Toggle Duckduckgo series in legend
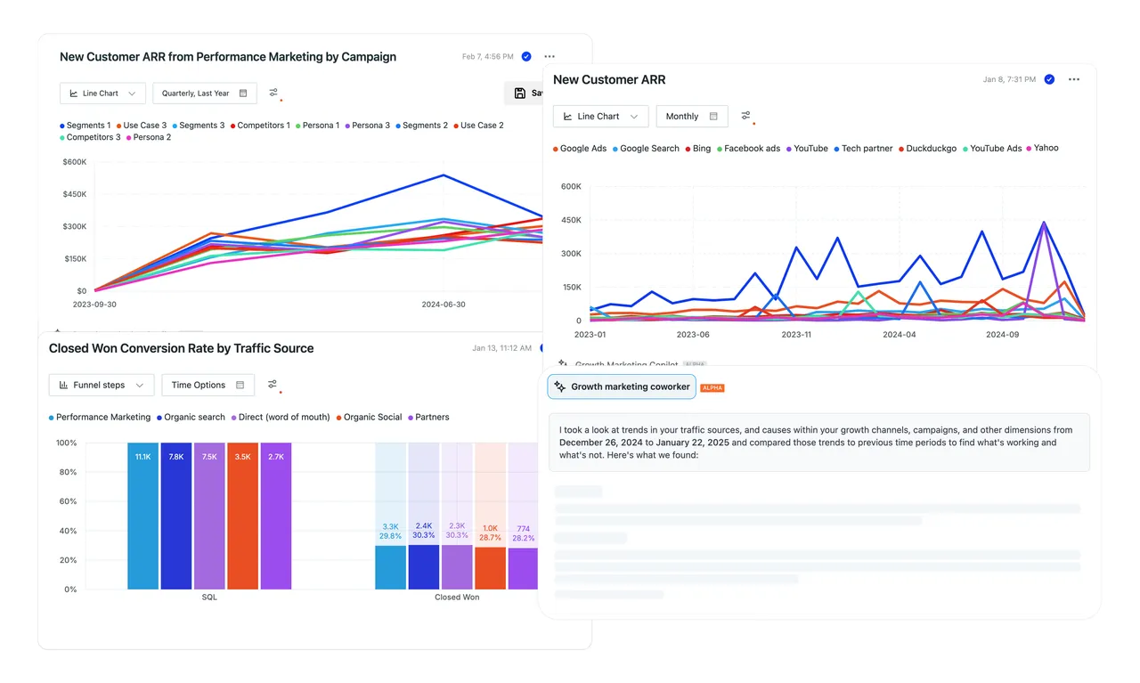This screenshot has width=1140, height=683. coord(928,149)
